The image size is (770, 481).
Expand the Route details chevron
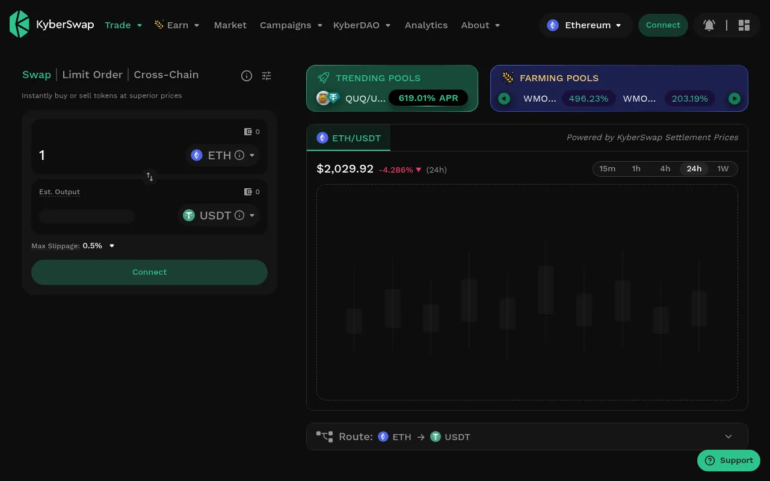pyautogui.click(x=728, y=437)
